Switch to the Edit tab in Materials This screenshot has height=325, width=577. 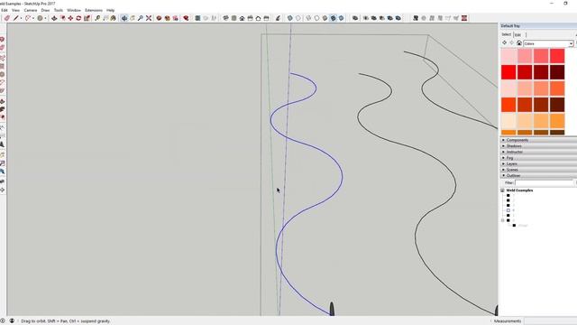tap(518, 34)
